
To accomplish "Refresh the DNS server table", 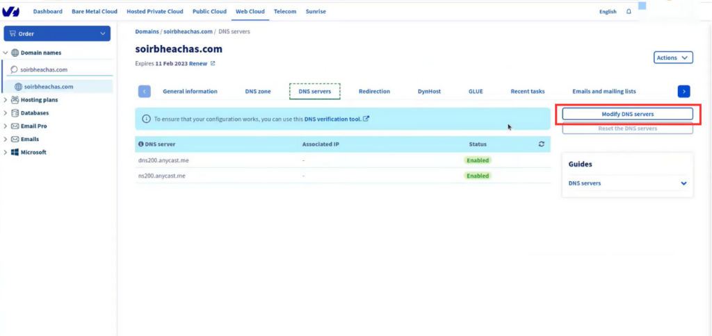I will pyautogui.click(x=541, y=144).
